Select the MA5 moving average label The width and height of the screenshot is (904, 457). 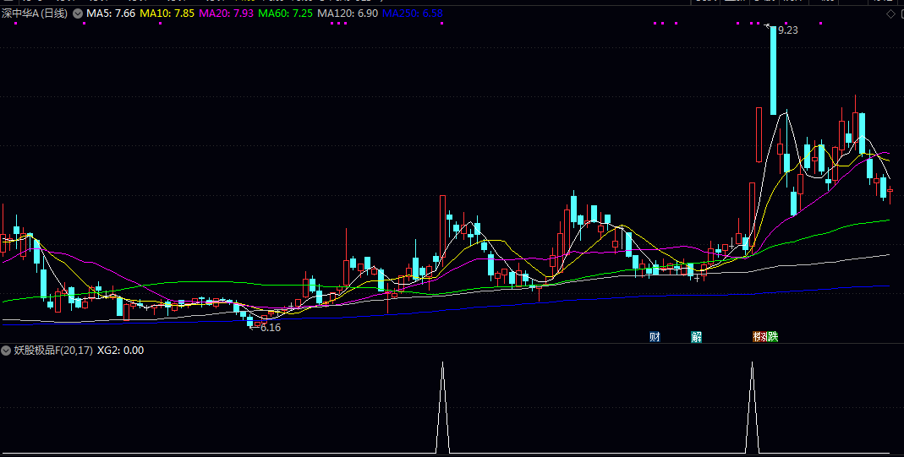pyautogui.click(x=111, y=14)
